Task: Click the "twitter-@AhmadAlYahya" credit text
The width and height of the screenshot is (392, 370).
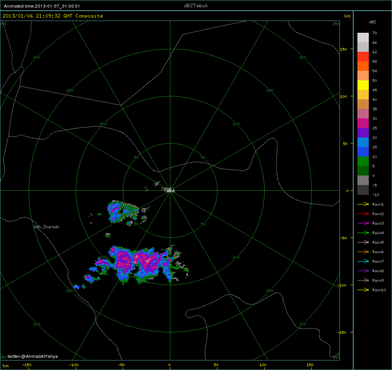Action: (x=33, y=356)
